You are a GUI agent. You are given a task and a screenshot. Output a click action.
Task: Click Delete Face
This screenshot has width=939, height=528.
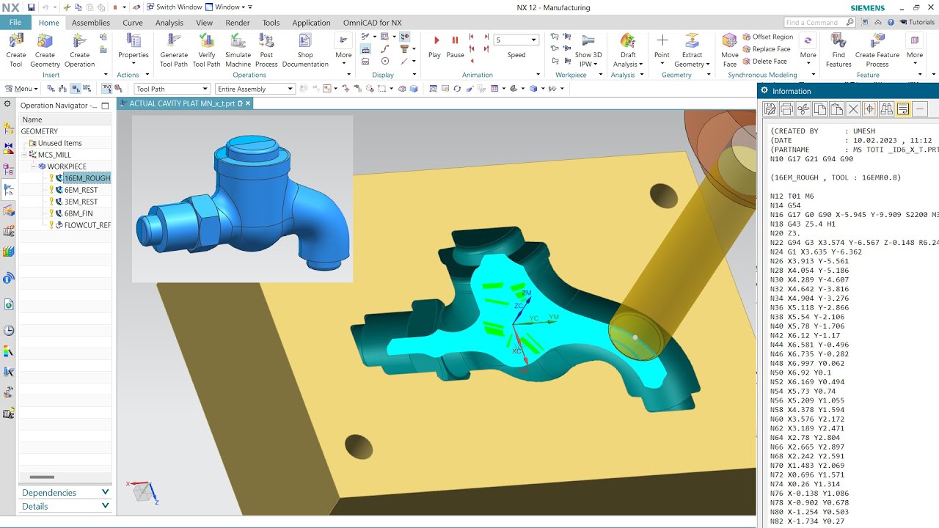tap(764, 62)
